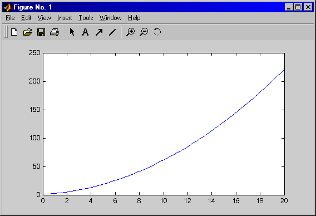Click the New Figure toolbar icon
This screenshot has height=216, width=316.
[14, 32]
